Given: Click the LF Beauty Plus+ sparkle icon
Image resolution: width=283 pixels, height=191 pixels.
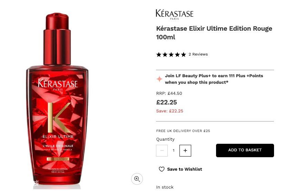Looking at the screenshot, I should (x=159, y=79).
